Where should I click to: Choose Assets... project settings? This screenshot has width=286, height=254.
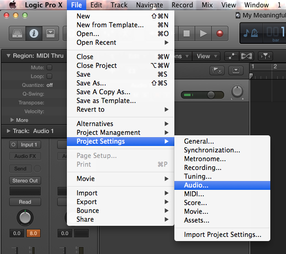pos(222,220)
